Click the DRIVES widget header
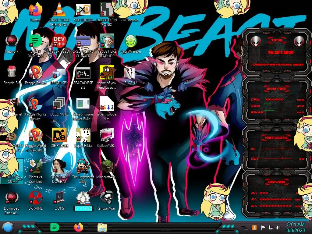 pyautogui.click(x=277, y=182)
